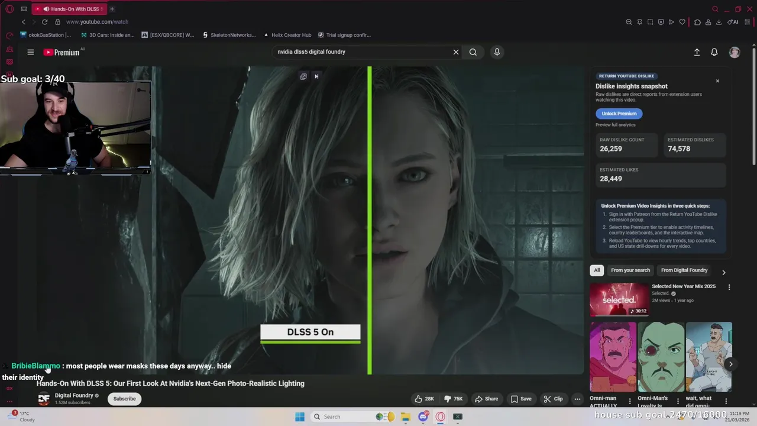Image resolution: width=757 pixels, height=426 pixels.
Task: Clear the YouTube search field
Action: (x=456, y=52)
